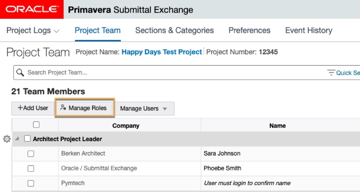Switch to Sections & Categories tab
This screenshot has height=192, width=360.
pyautogui.click(x=174, y=31)
